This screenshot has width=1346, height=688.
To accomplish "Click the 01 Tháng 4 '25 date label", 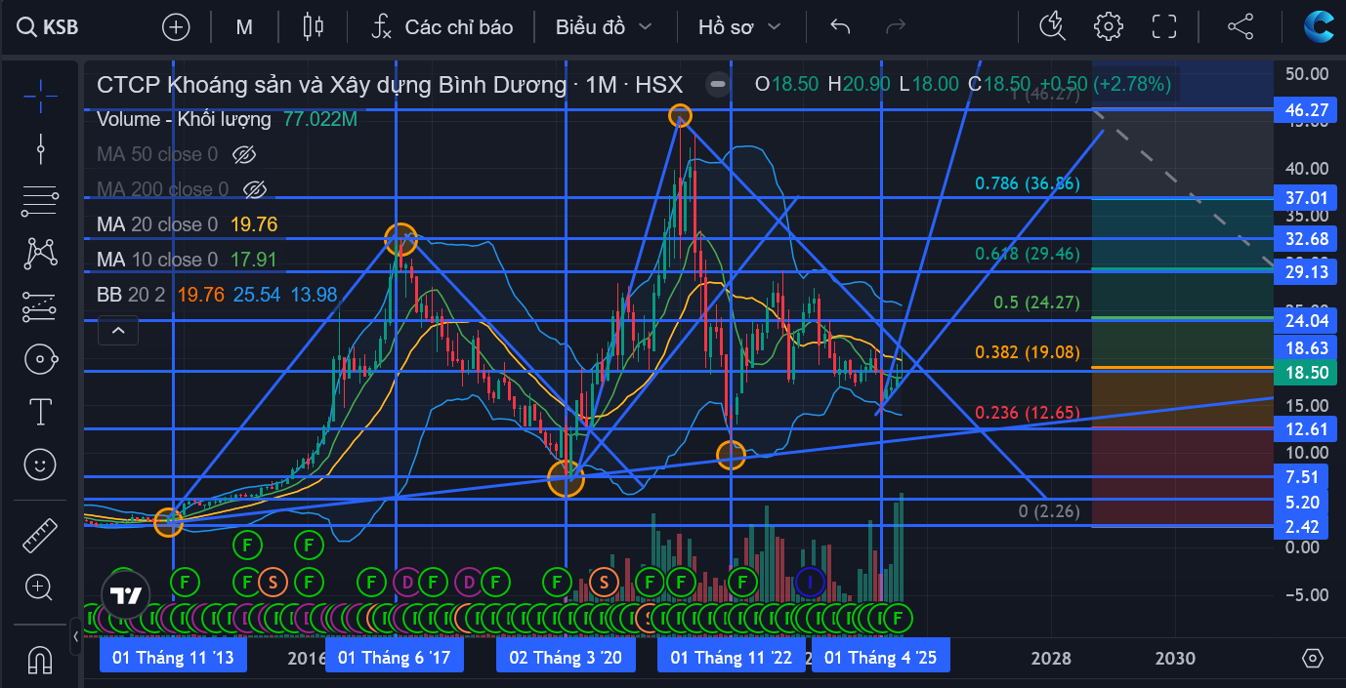I will click(x=880, y=658).
